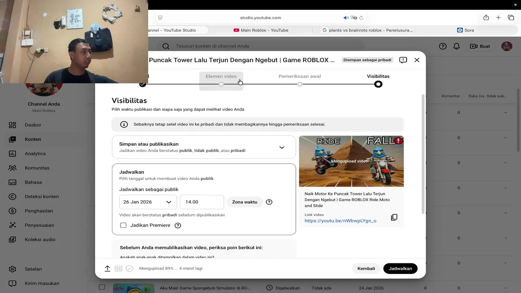Open the Deteksi konten copyright icon
Viewport: 521px width, 293px height.
click(12, 197)
